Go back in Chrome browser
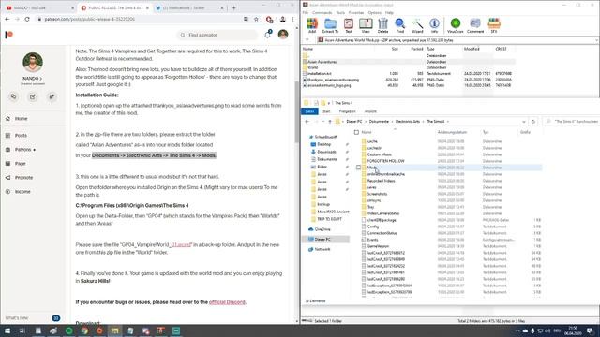600x337 pixels. (7, 19)
